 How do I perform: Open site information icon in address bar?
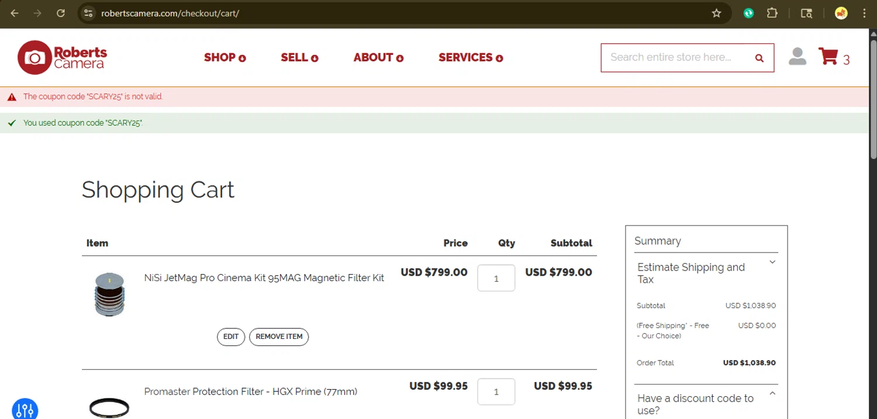coord(88,13)
